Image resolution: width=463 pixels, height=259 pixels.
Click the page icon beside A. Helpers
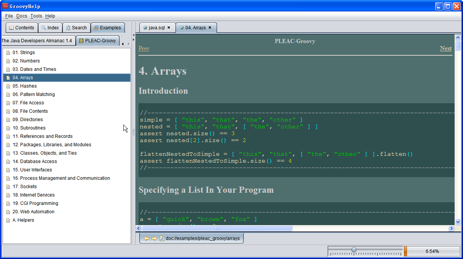pyautogui.click(x=8, y=220)
